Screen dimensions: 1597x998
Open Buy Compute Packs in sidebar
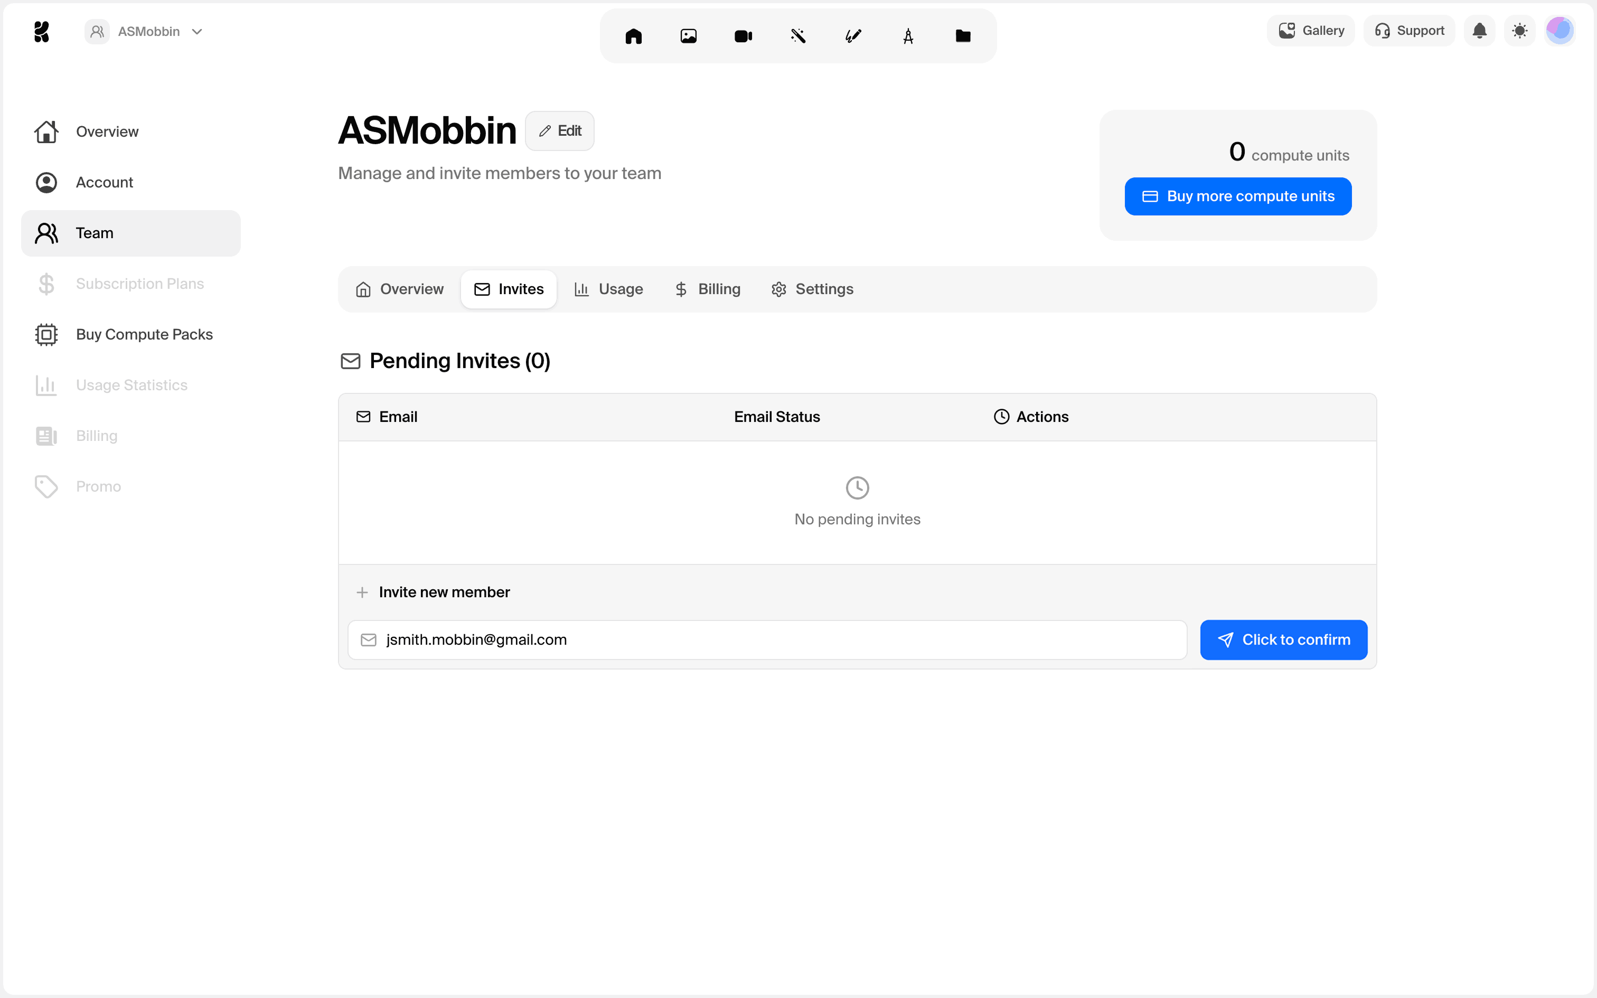[144, 335]
